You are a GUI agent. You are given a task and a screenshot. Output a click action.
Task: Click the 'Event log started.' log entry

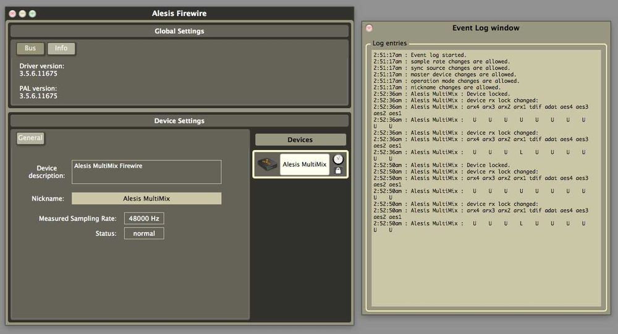click(420, 55)
